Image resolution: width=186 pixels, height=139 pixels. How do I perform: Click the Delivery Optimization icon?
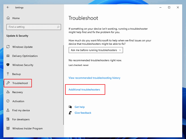coord(8,56)
